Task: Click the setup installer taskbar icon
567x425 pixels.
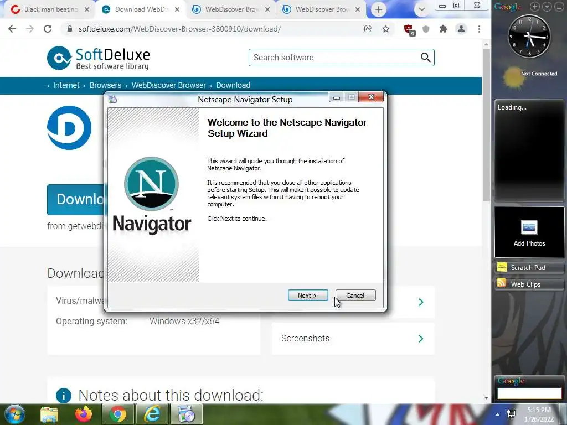Action: (x=186, y=414)
